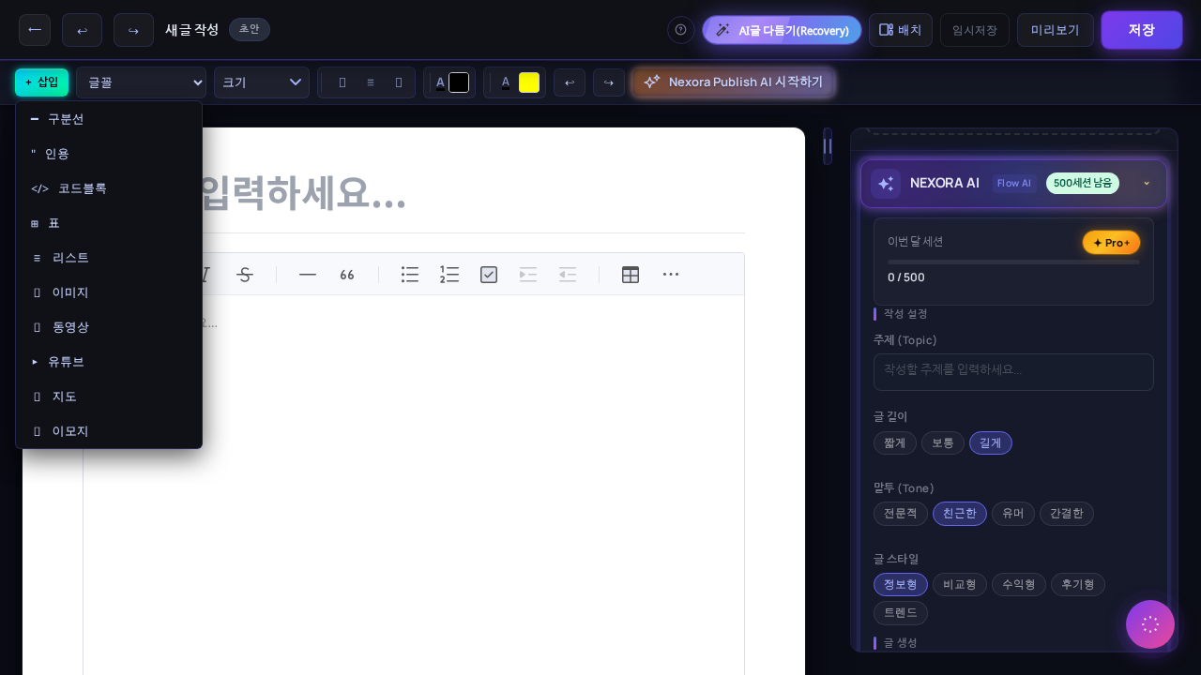The height and width of the screenshot is (675, 1201).
Task: Insert task checklist from editor toolbar
Action: click(x=489, y=275)
